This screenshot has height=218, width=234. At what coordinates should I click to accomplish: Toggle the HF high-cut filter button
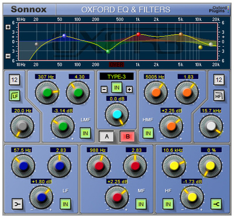pos(219,96)
